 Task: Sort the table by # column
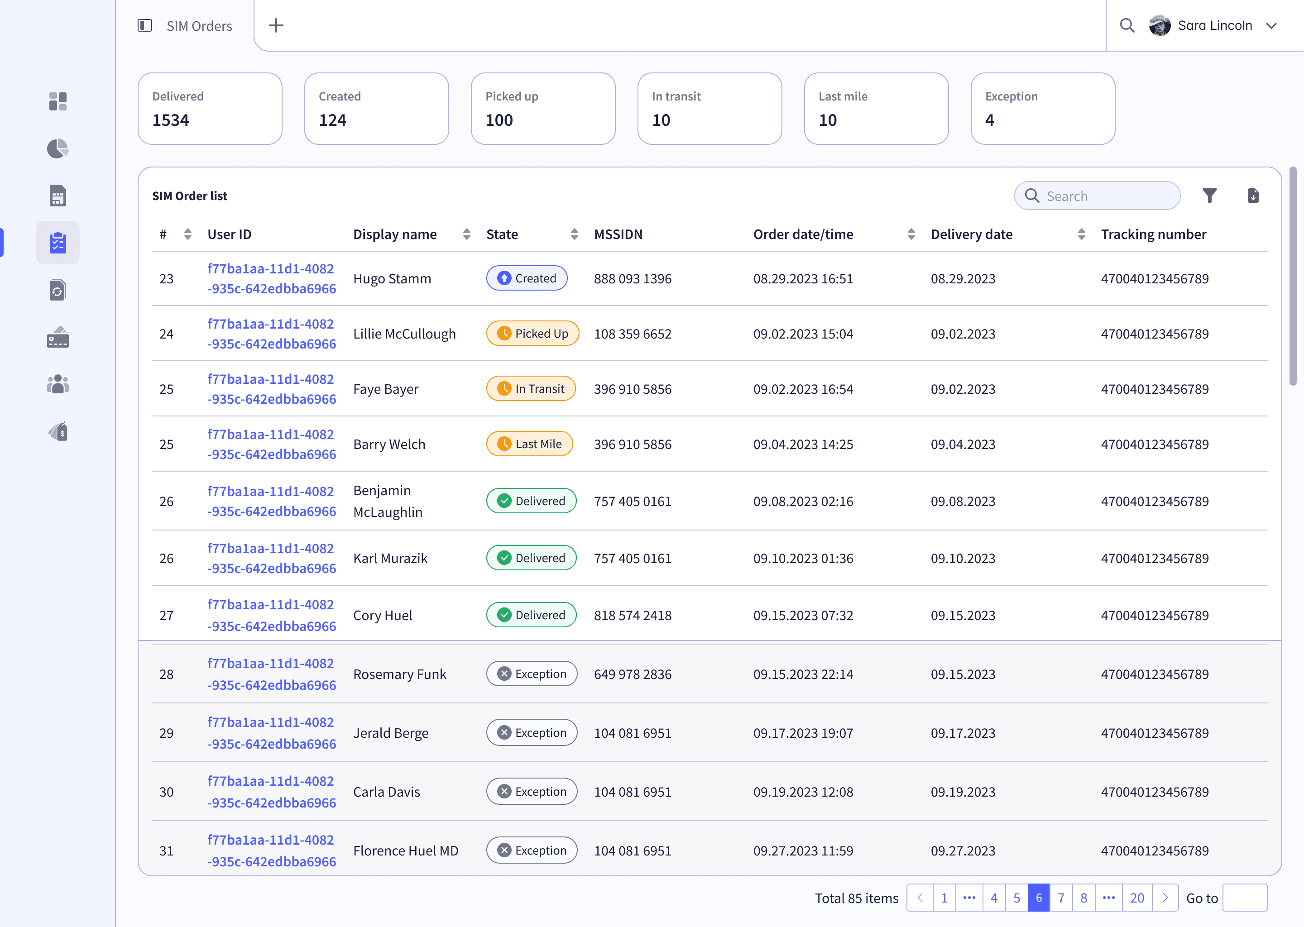(x=188, y=234)
